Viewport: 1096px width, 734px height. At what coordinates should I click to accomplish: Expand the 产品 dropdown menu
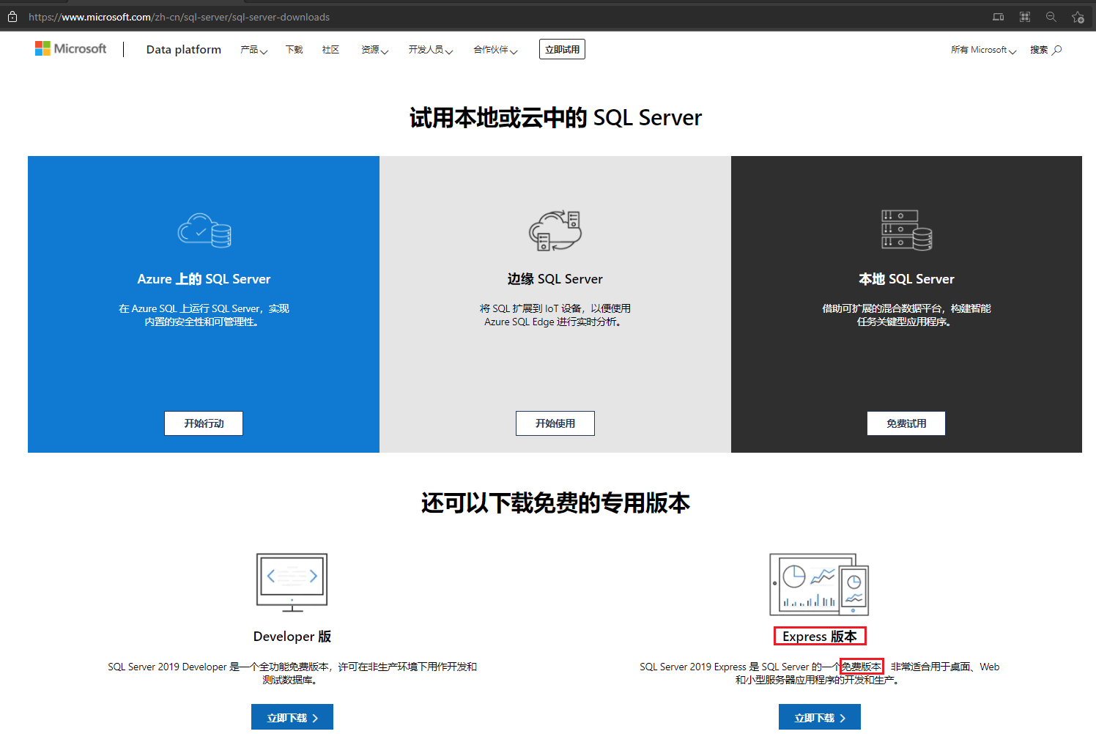point(253,50)
